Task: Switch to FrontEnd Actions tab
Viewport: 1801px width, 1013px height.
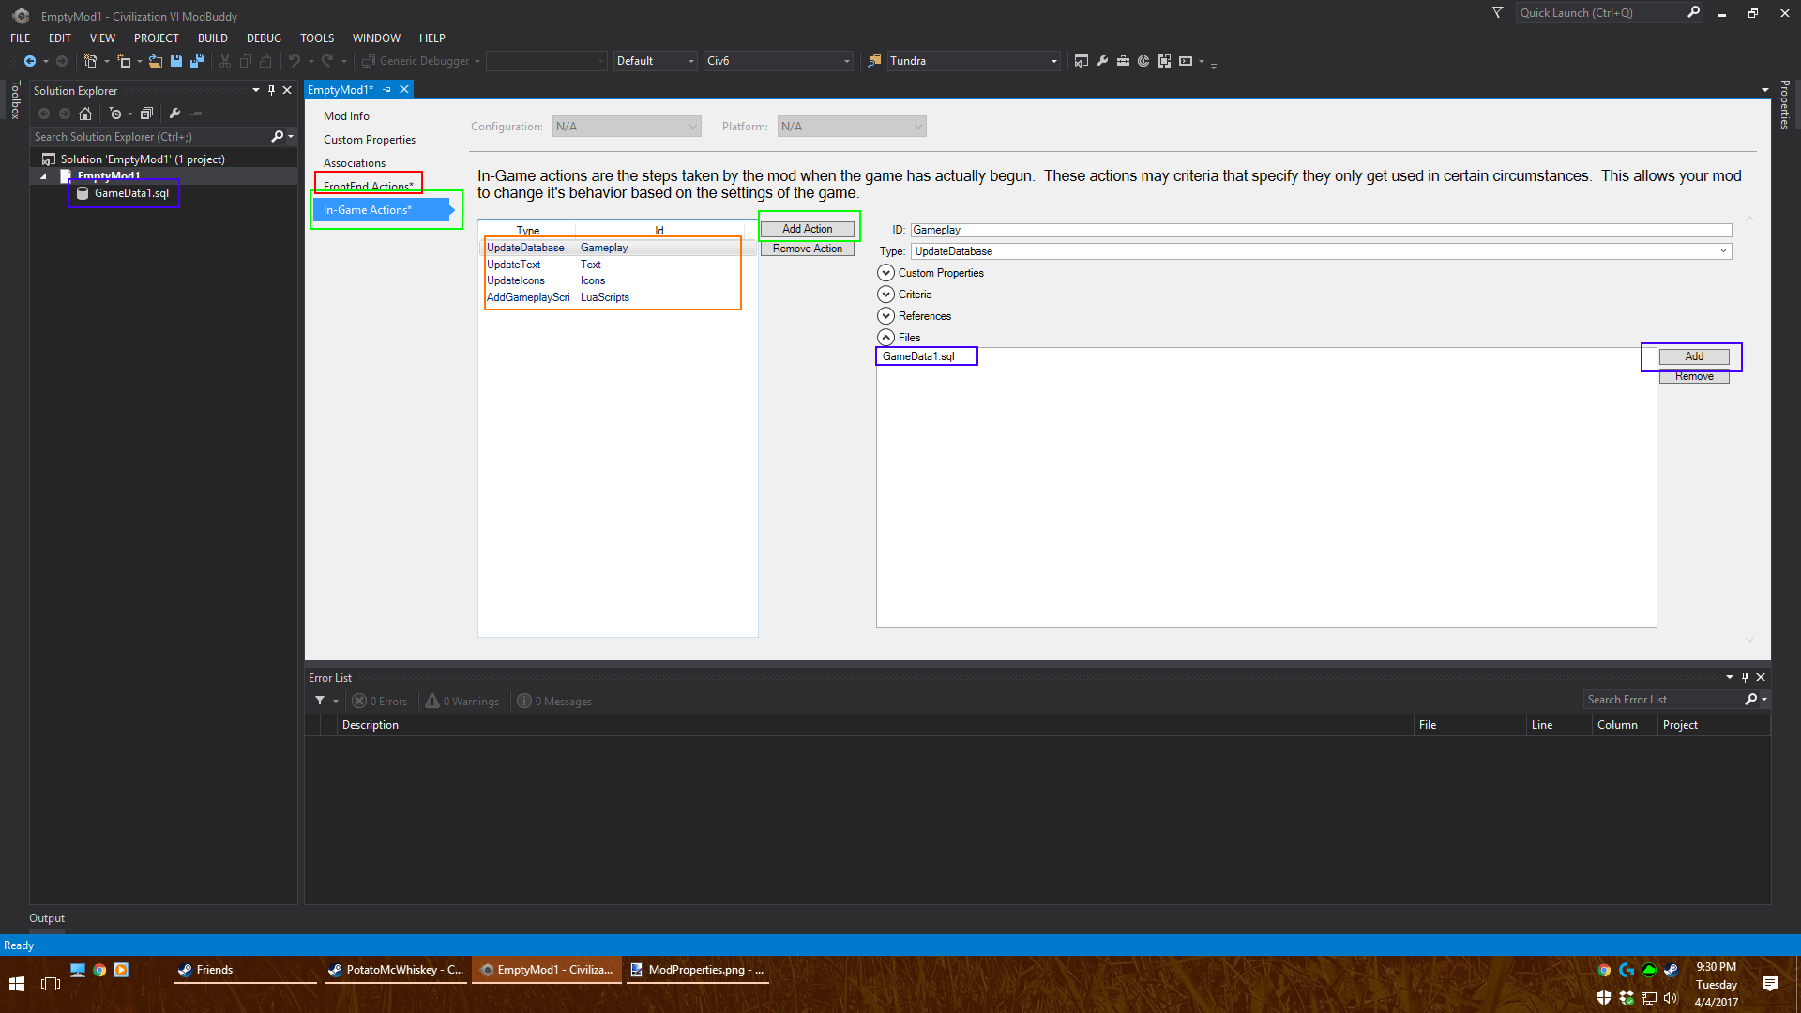Action: point(368,186)
